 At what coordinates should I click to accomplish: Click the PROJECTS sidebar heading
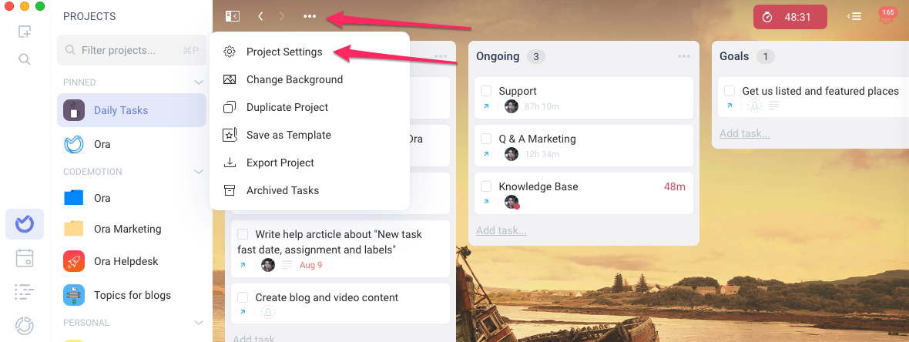pyautogui.click(x=89, y=17)
